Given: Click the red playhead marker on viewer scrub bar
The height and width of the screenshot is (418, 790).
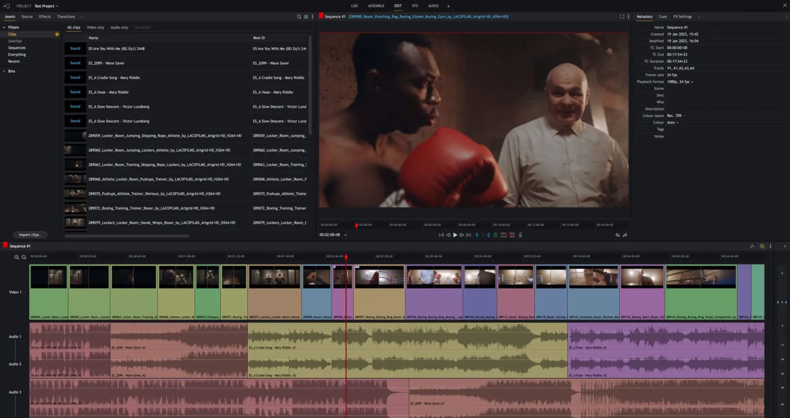Looking at the screenshot, I should 357,225.
